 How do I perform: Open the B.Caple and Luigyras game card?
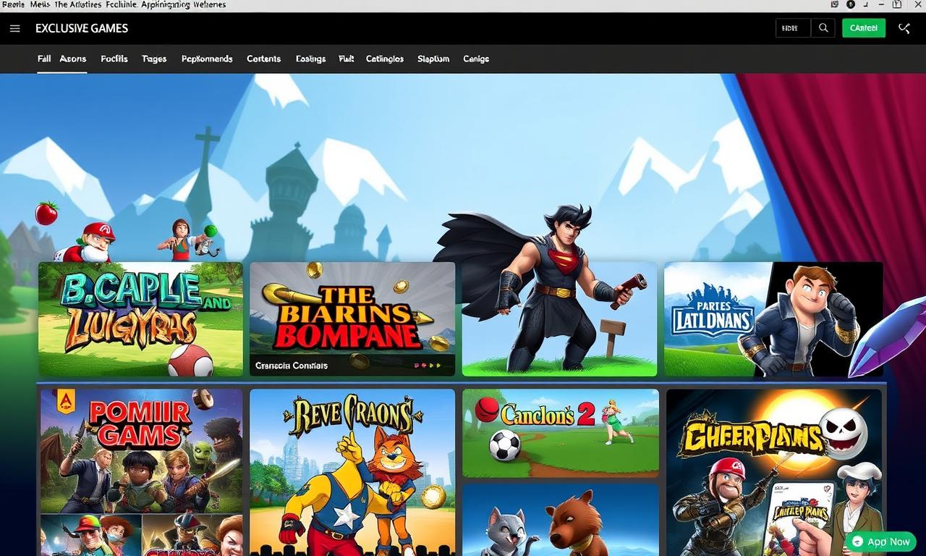pyautogui.click(x=140, y=319)
